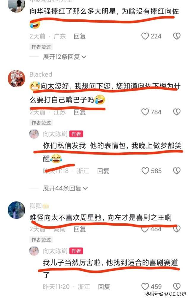Open Blacked's profile avatar
Image resolution: width=190 pixels, height=299 pixels.
pos(16,78)
